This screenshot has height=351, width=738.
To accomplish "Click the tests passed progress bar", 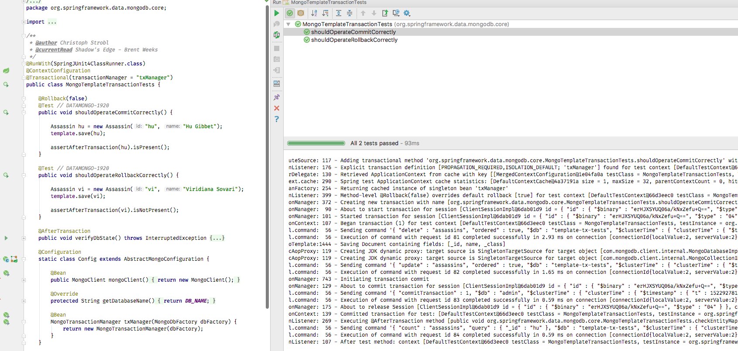I will tap(316, 143).
